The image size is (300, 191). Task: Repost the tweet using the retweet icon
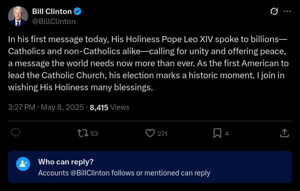[83, 133]
